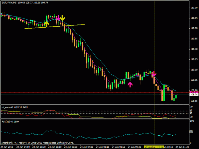Image resolution: width=199 pixels, height=149 pixels.
Task: Click the 100 level on the RSI scale
Action: (x=192, y=121)
